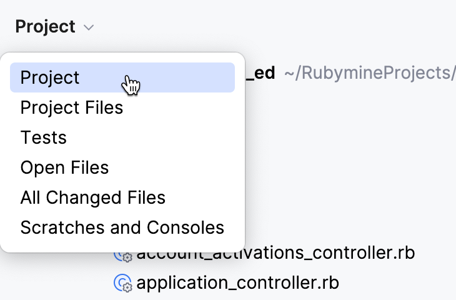Select account_activations_controller.rb in the tree
Screen dimensions: 456x300
275,254
